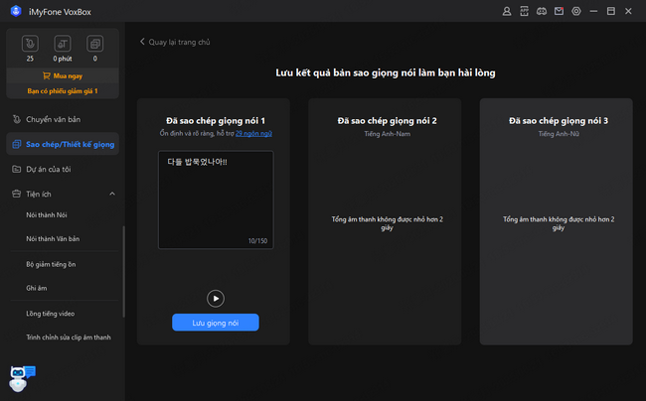Open the mail notifications icon
Viewport: 646px width, 401px height.
tap(560, 11)
